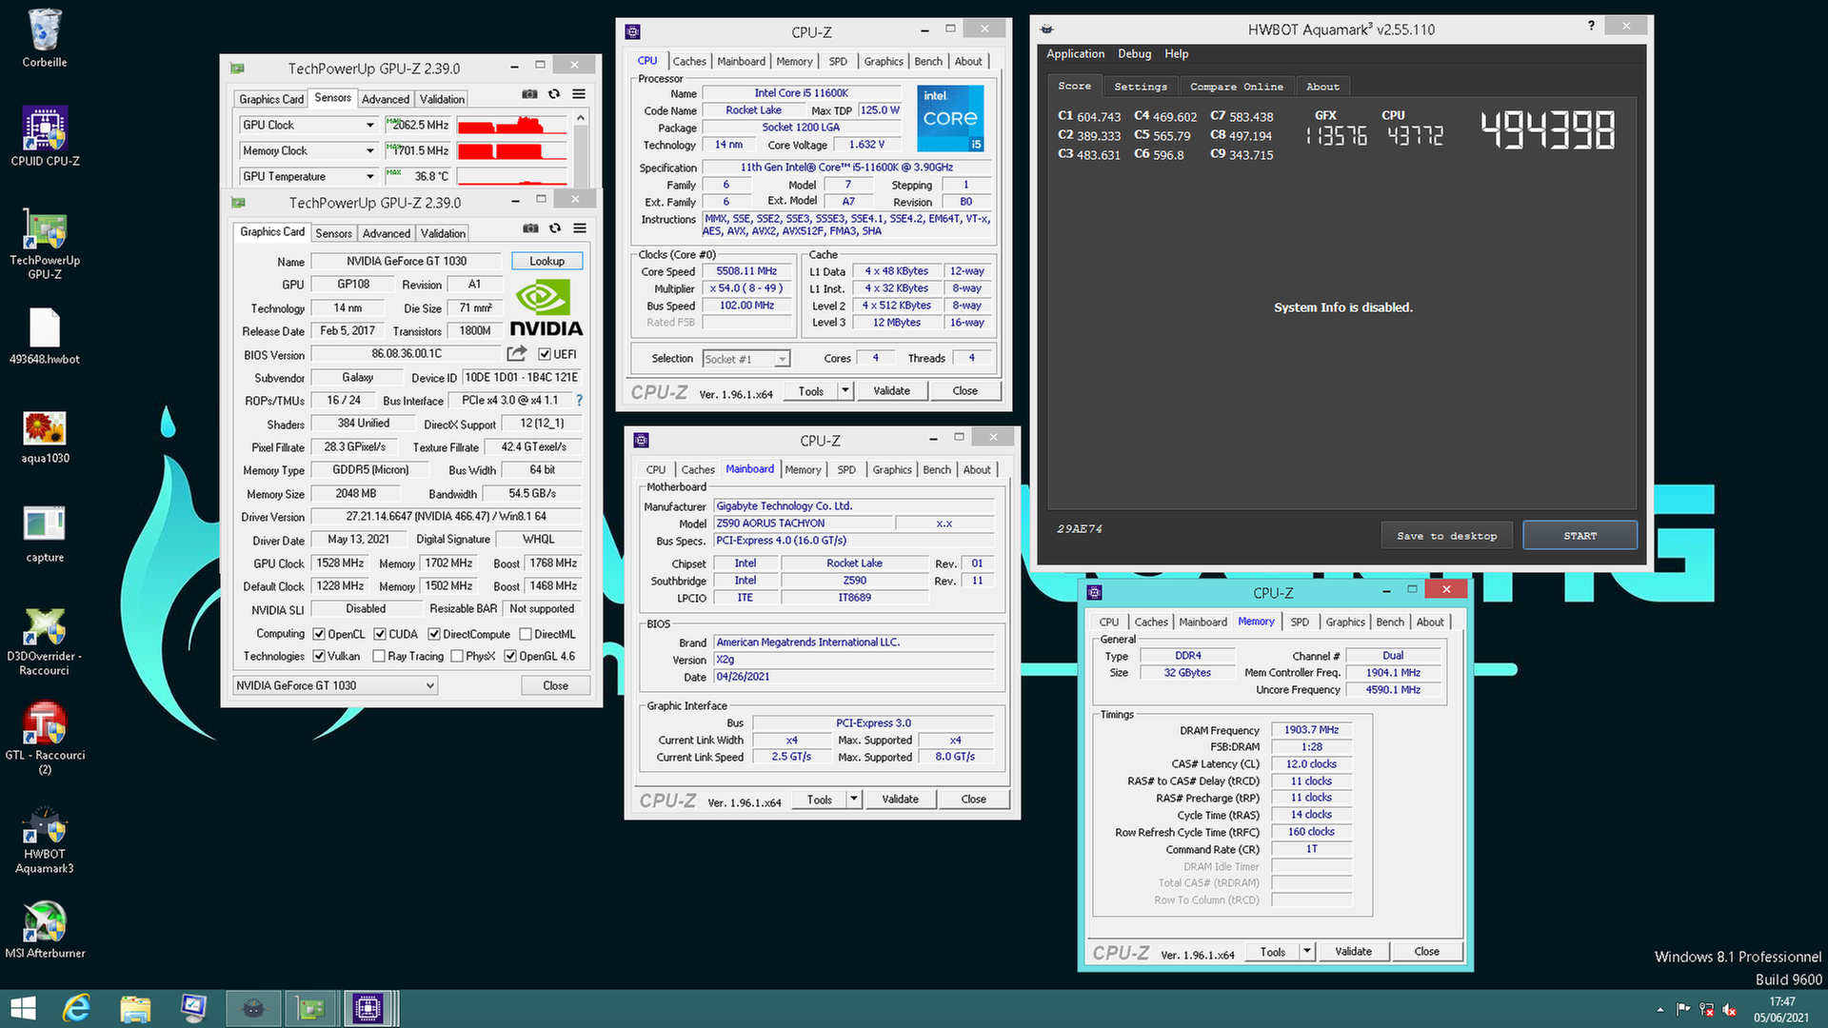
Task: Open Internet Explorer from the taskbar
Action: (76, 1009)
